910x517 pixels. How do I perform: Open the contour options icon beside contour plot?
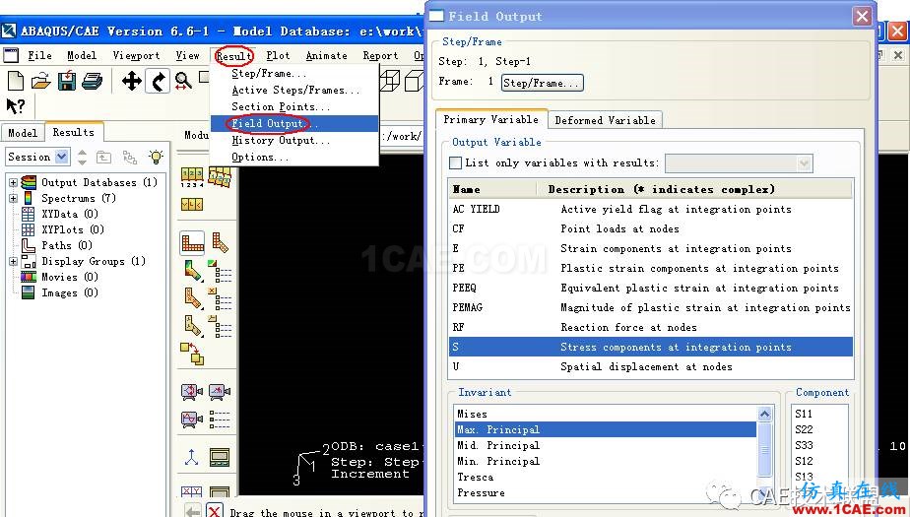221,271
